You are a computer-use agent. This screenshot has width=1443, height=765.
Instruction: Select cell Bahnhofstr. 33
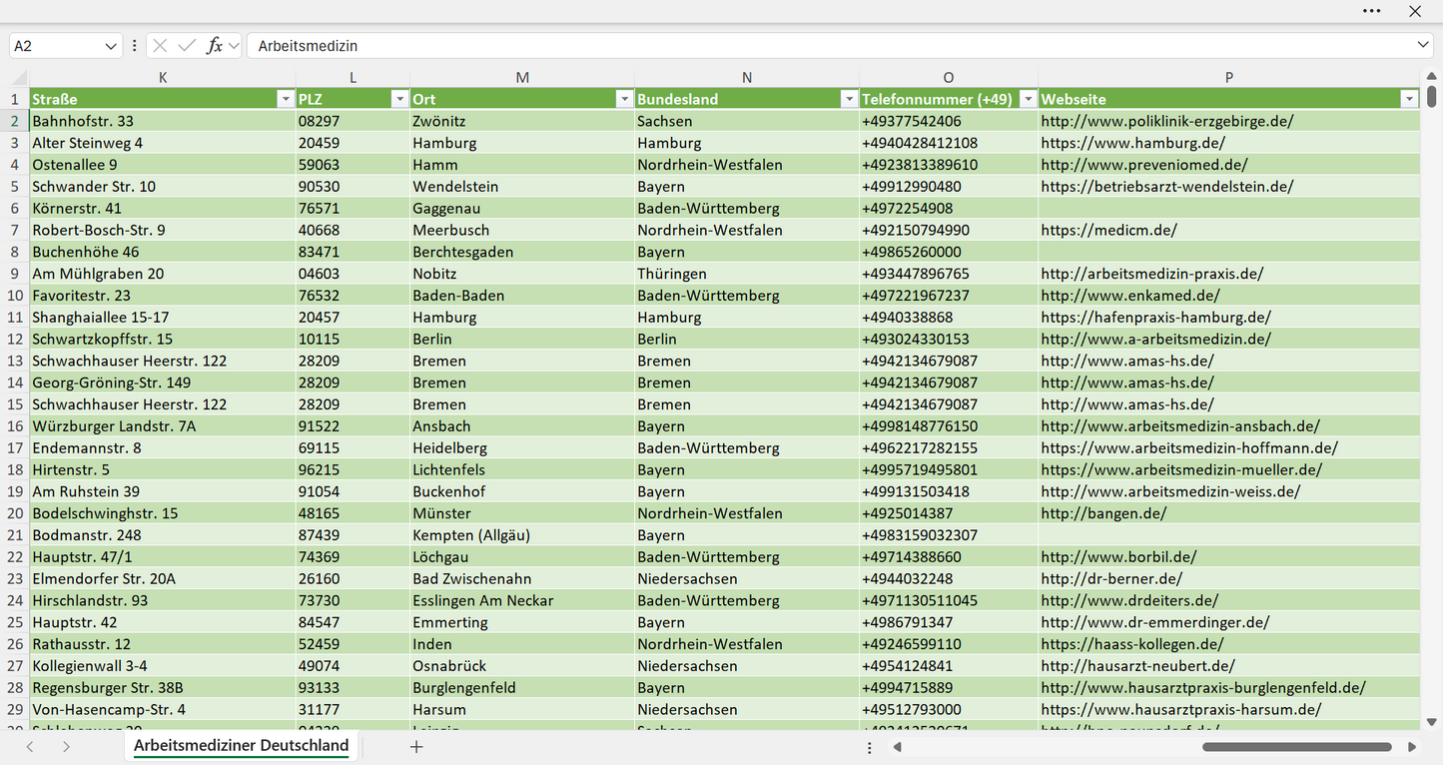(163, 121)
